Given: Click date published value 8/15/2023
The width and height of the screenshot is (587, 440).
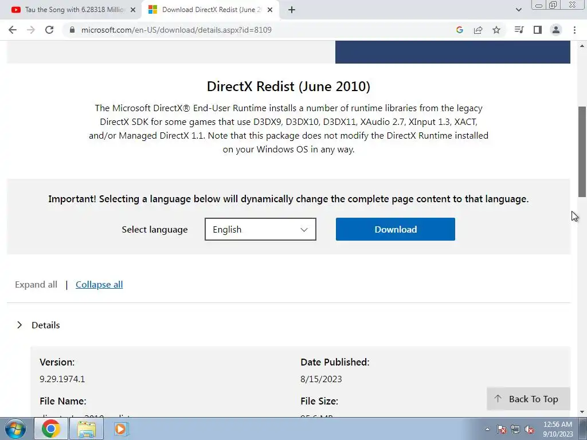Looking at the screenshot, I should pos(321,379).
